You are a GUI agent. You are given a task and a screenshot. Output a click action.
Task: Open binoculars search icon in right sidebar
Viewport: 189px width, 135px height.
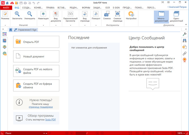tap(185, 41)
